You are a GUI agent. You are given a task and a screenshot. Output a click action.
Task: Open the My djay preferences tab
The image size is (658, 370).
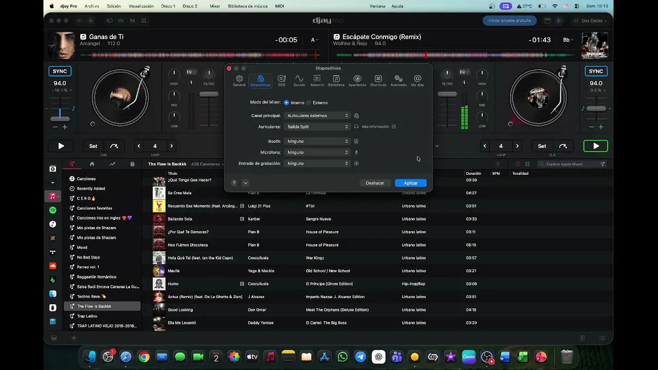pyautogui.click(x=417, y=81)
